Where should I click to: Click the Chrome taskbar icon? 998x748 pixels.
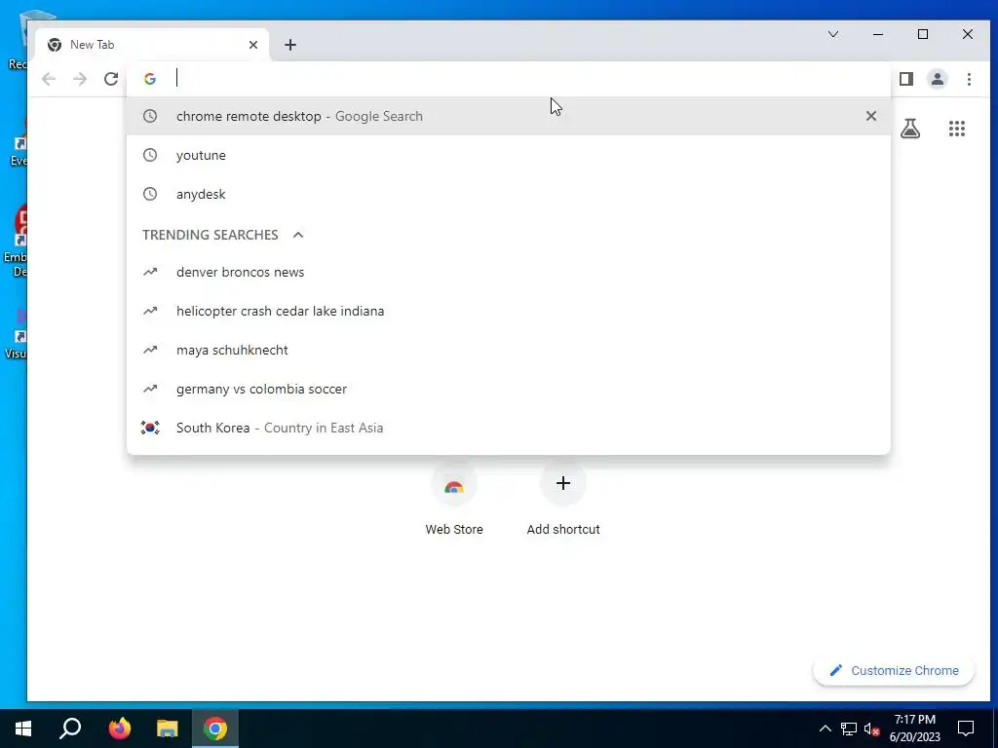[x=215, y=729]
